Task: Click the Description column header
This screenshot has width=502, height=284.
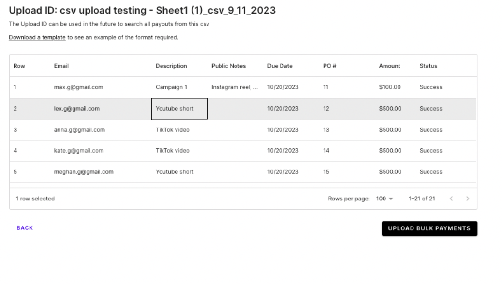Action: (171, 66)
